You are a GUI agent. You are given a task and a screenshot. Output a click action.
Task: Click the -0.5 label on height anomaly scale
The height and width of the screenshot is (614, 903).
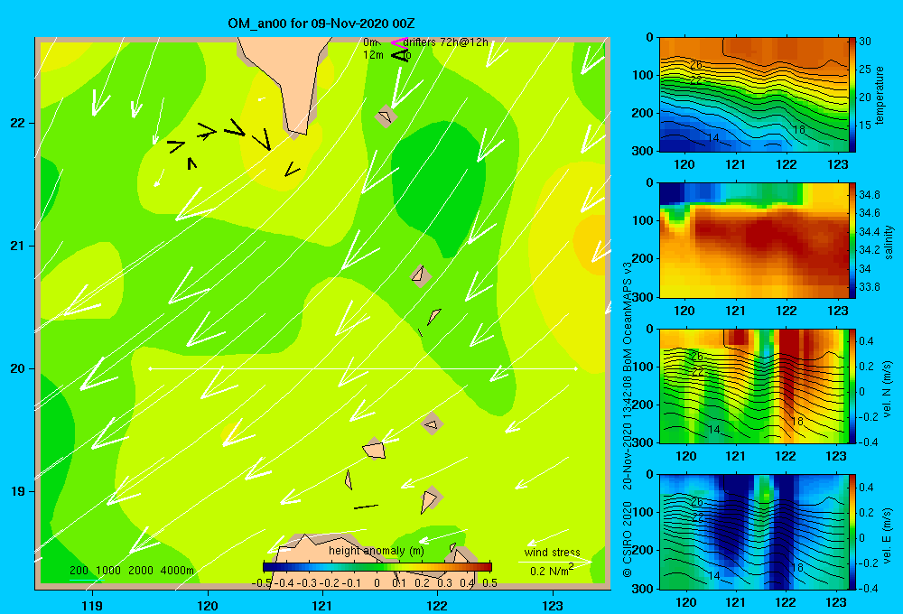[262, 582]
